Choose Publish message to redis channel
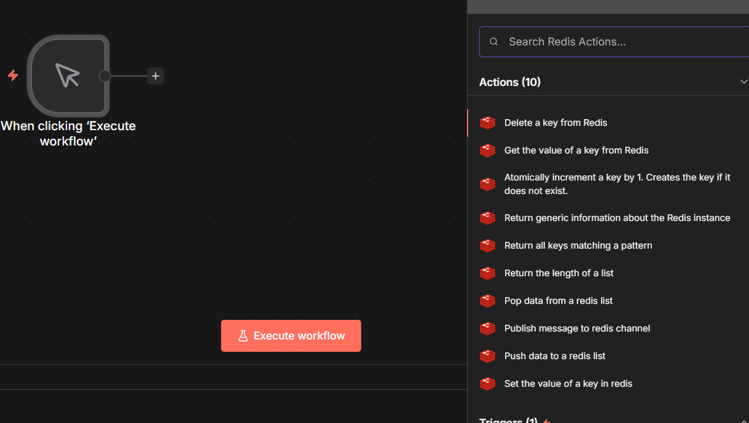Screen dimensions: 749x423 coord(577,328)
